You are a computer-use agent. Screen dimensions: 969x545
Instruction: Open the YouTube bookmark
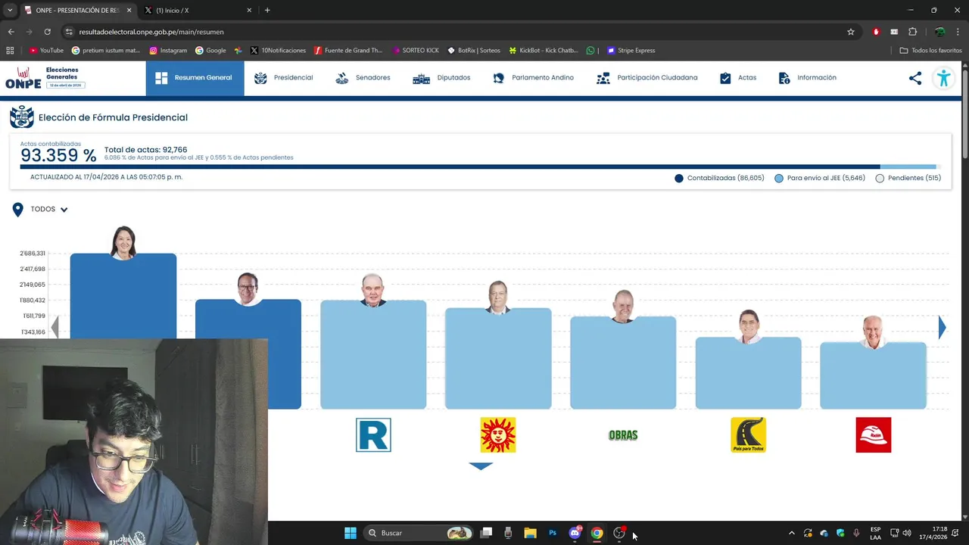pyautogui.click(x=46, y=51)
